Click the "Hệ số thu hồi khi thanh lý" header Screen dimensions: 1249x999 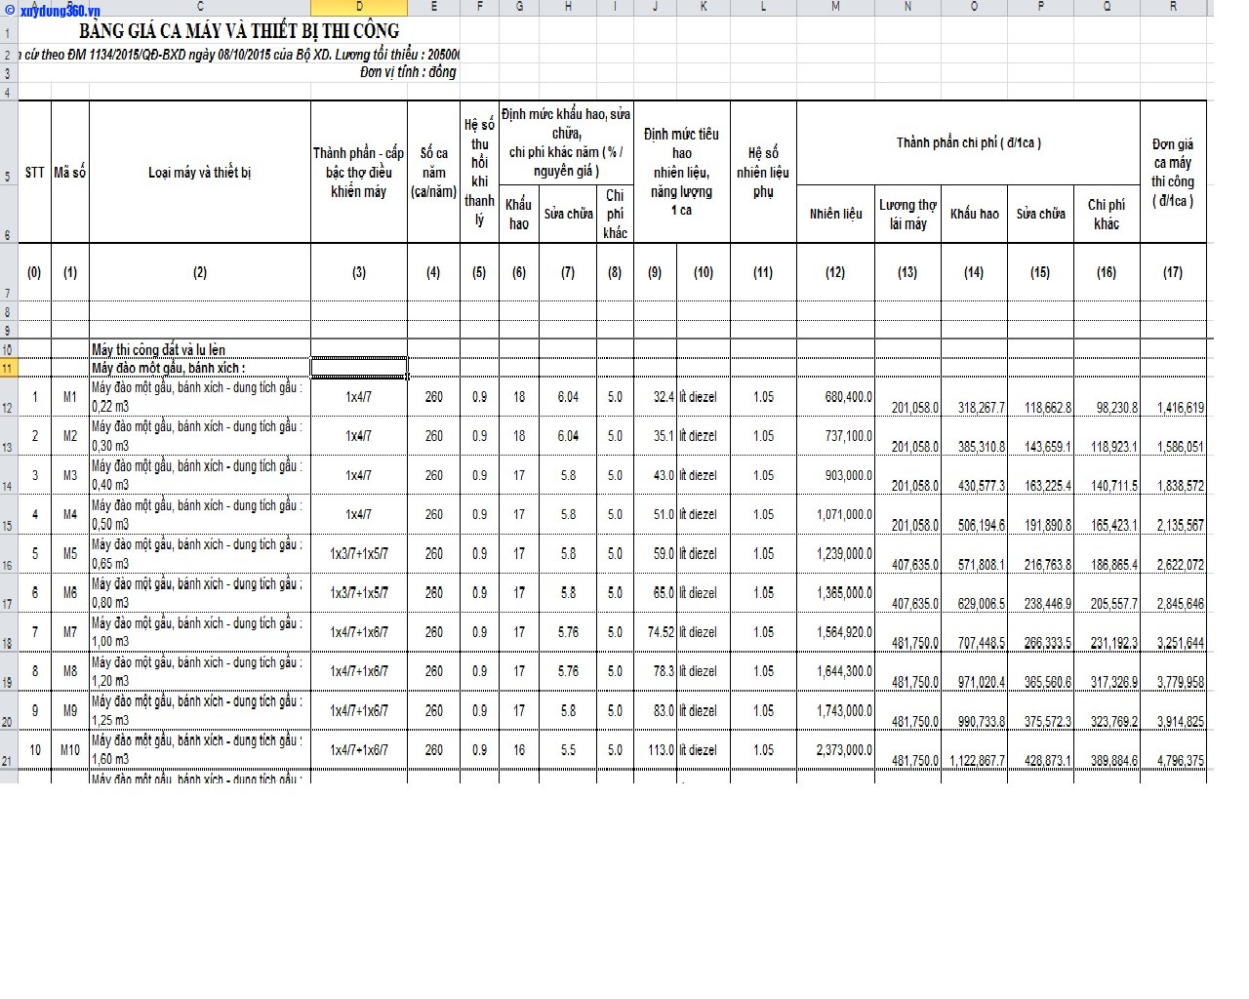click(x=479, y=173)
